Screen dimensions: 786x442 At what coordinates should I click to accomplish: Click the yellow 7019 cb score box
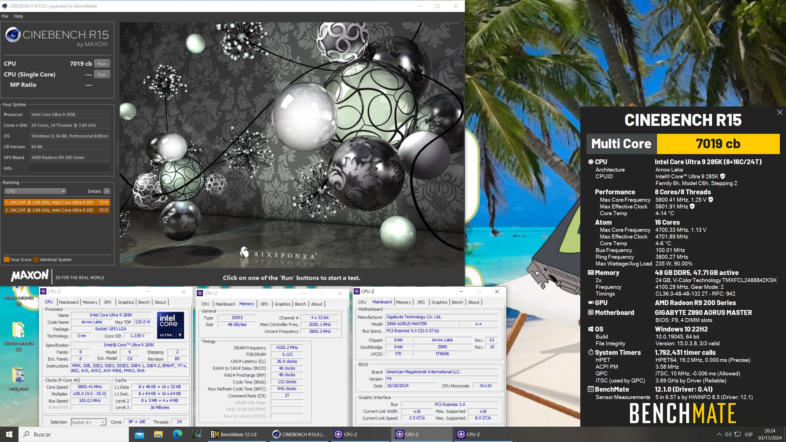(x=718, y=144)
